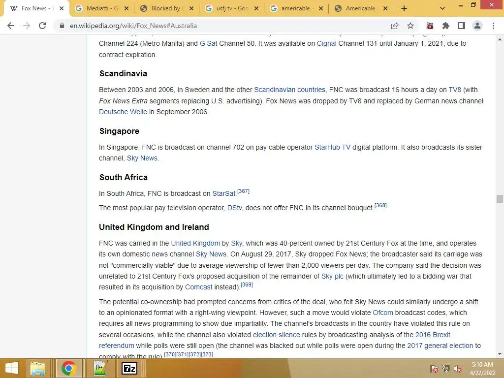Click the Chrome taskbar icon
This screenshot has width=504, height=378.
[69, 368]
